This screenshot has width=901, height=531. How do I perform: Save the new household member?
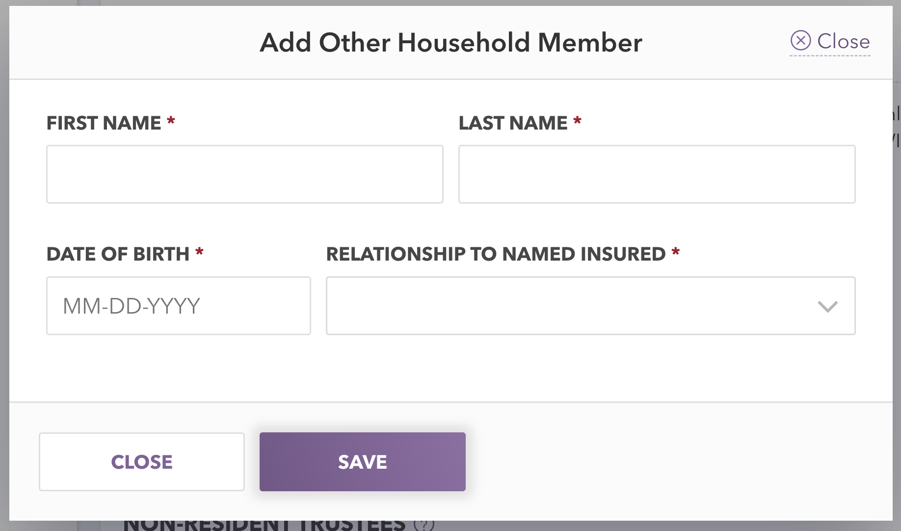(x=363, y=462)
